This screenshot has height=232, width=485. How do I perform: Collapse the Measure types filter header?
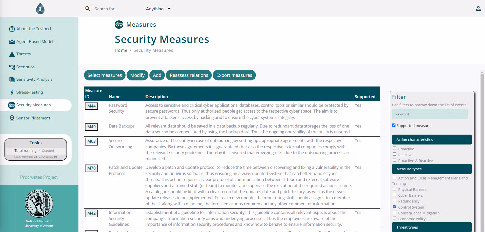pos(432,169)
